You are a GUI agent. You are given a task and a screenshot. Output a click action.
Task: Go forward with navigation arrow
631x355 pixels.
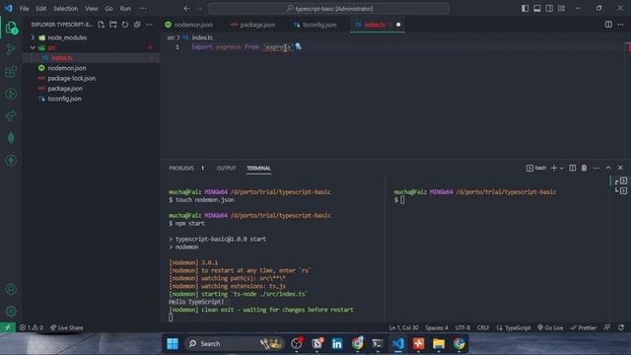(199, 9)
